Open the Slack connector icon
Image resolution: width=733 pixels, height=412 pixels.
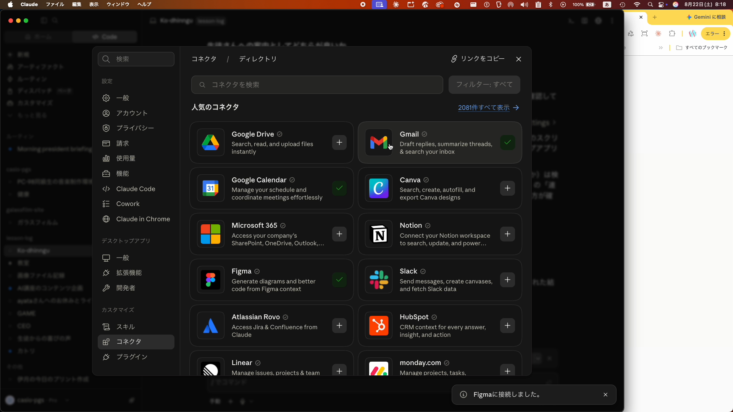point(379,280)
